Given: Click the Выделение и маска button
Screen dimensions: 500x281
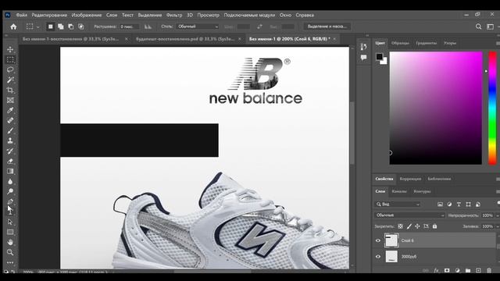Looking at the screenshot, I should pos(327,27).
